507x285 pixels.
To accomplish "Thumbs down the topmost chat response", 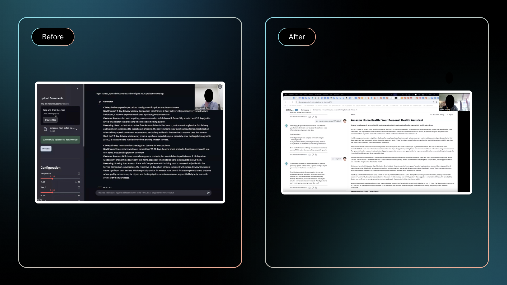I will pos(313,117).
